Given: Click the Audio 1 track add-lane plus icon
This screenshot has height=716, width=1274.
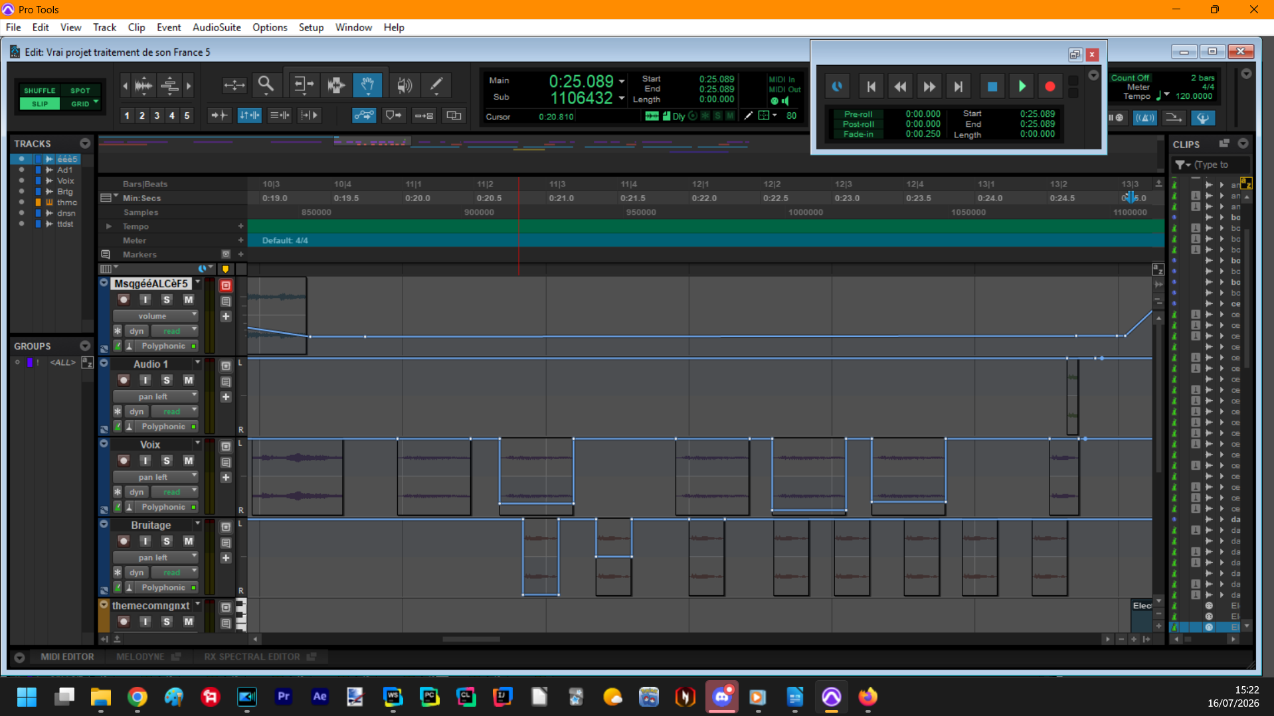Looking at the screenshot, I should [226, 397].
